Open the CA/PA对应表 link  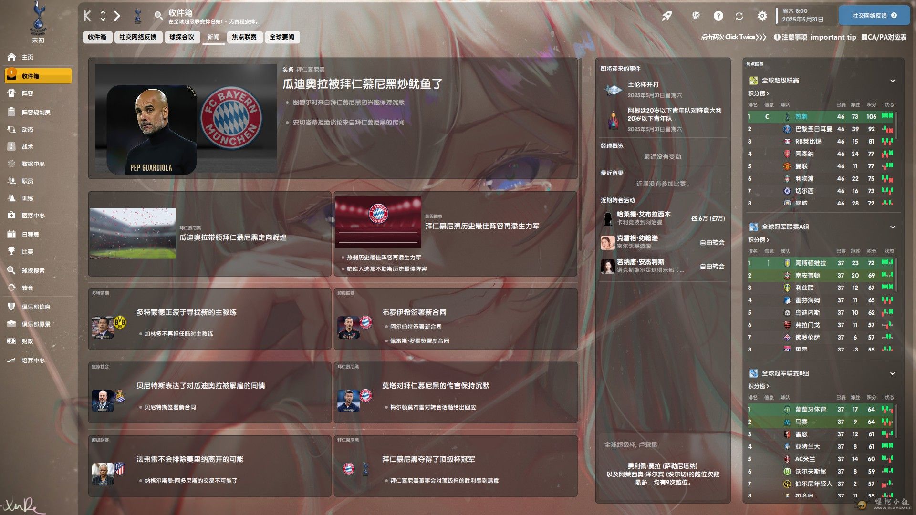click(x=884, y=37)
